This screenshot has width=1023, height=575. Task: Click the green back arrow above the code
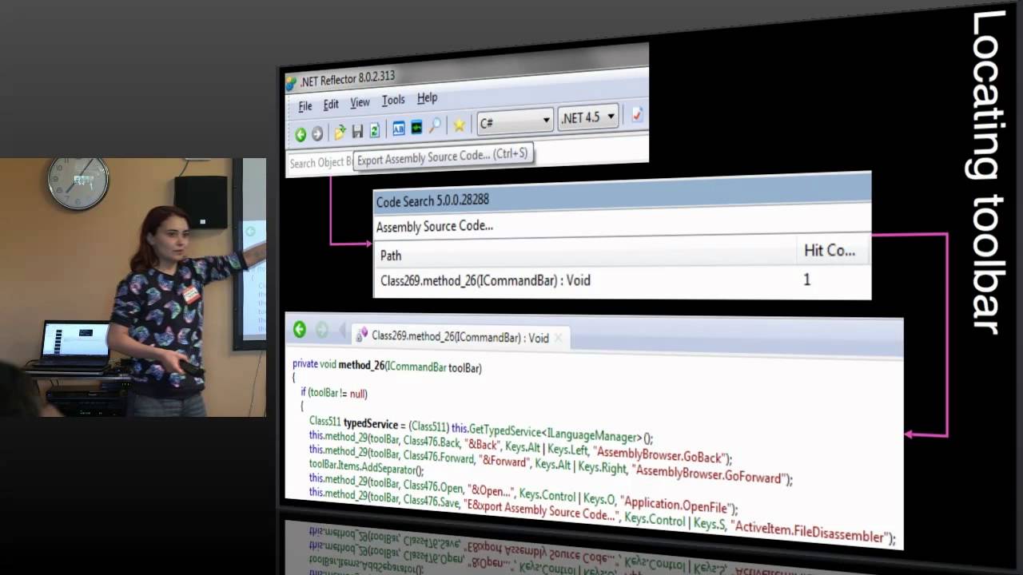point(300,329)
